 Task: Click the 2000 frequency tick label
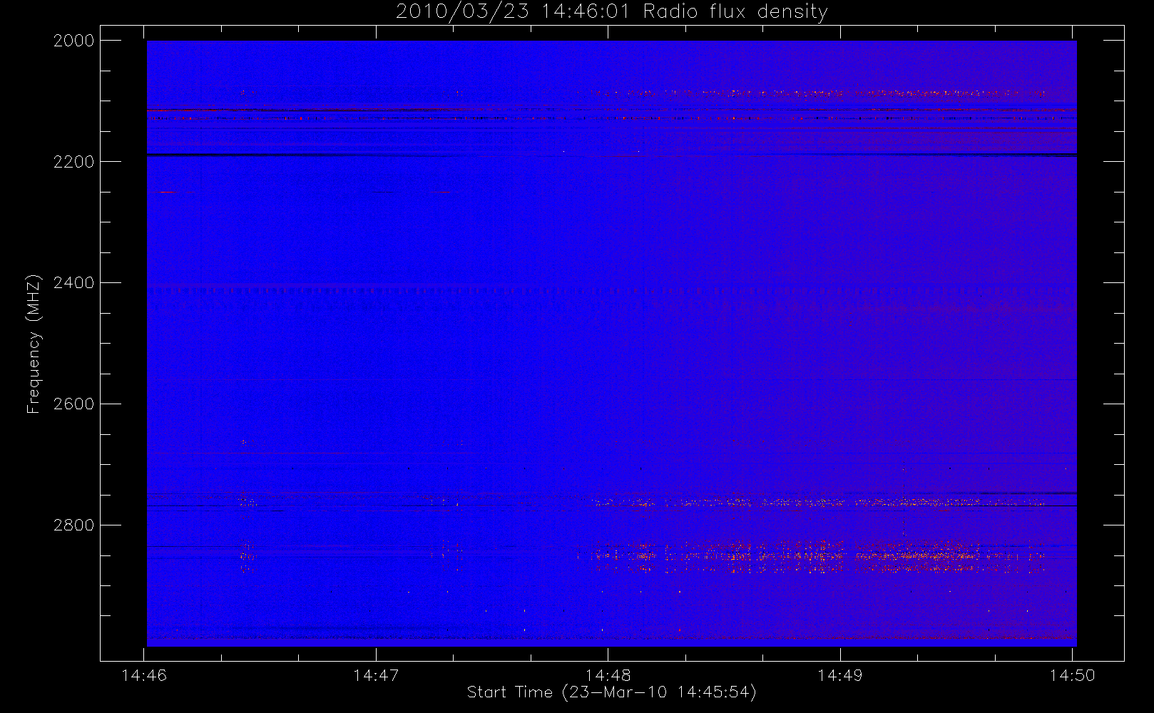point(74,41)
